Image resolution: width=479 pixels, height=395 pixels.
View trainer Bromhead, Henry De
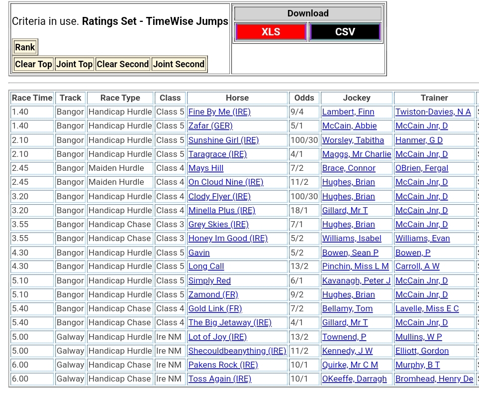434,379
